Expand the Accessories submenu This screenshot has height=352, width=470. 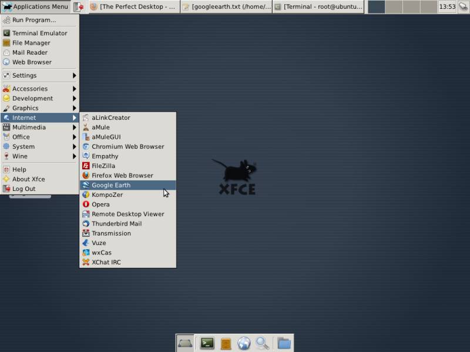coord(39,89)
